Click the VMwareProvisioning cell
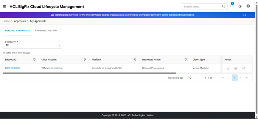This screenshot has height=119, width=258. pos(52,68)
